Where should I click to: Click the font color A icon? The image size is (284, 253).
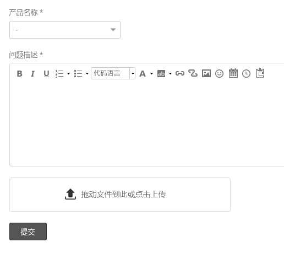(x=143, y=74)
